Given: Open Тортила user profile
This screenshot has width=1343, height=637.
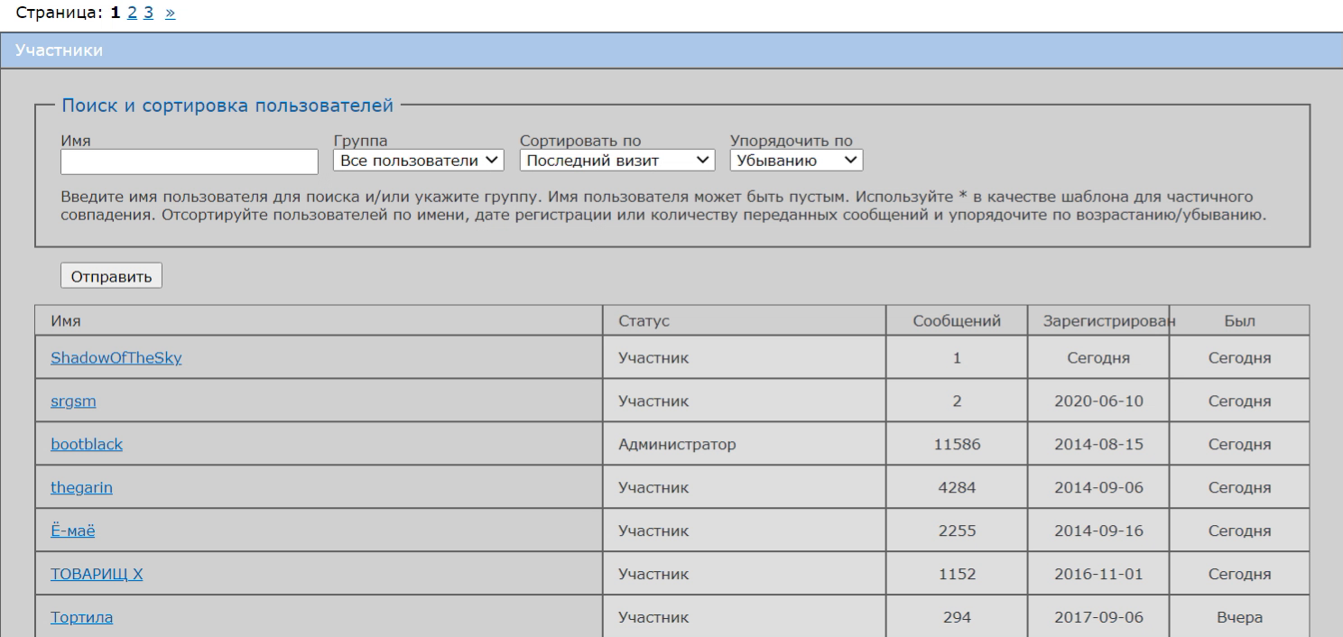Looking at the screenshot, I should coord(81,618).
